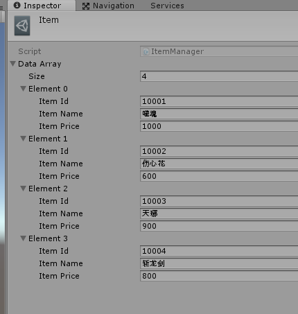Click Item Id label under Element 2
Viewport: 298px width, 314px height.
(x=53, y=201)
